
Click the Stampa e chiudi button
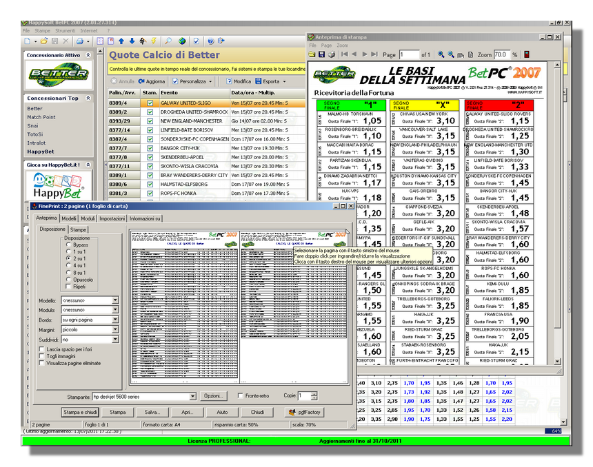(x=80, y=412)
